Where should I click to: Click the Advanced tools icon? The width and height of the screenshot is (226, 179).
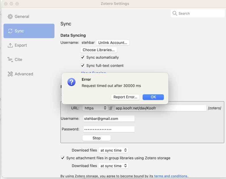click(10, 74)
